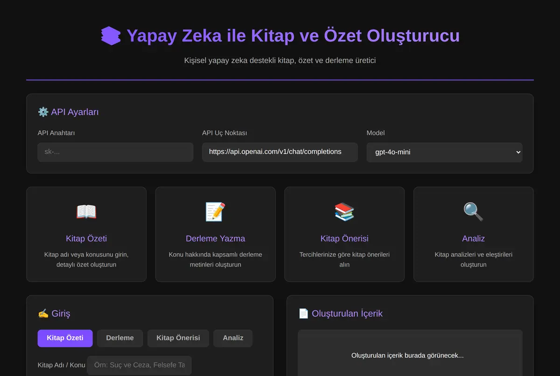Click 'Konu hakkında kapsamlı derleme' description
The height and width of the screenshot is (376, 560).
[215, 260]
